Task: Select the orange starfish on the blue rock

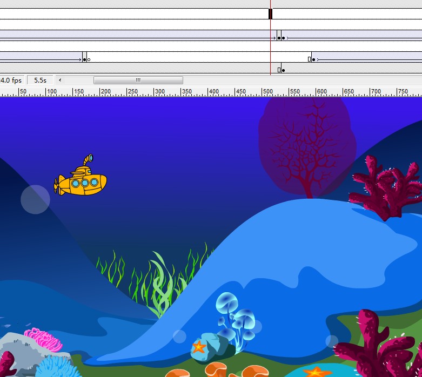Action: click(x=199, y=346)
